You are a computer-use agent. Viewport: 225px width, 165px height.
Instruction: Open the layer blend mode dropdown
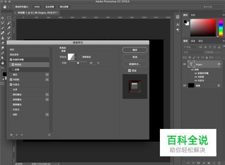[193, 52]
